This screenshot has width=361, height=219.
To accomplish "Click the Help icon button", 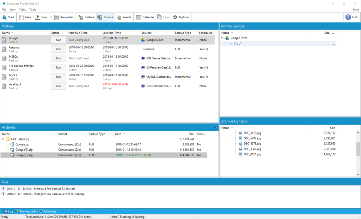I will pyautogui.click(x=351, y=17).
